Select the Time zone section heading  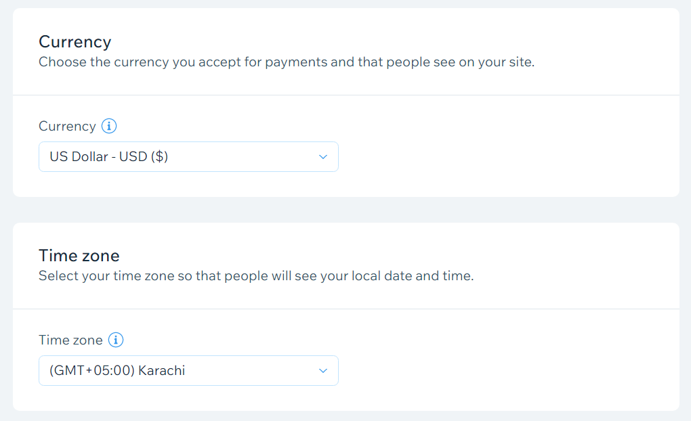pyautogui.click(x=79, y=256)
